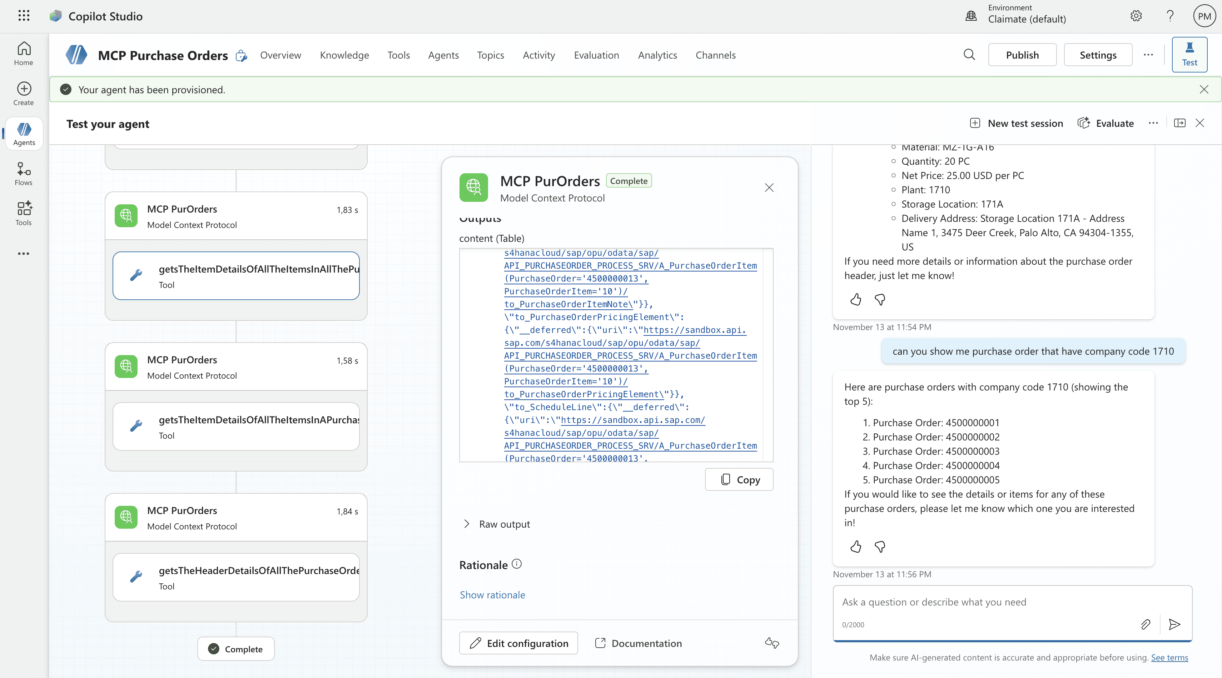Toggle the side-by-side panel layout icon
The image size is (1222, 678).
coord(1179,123)
